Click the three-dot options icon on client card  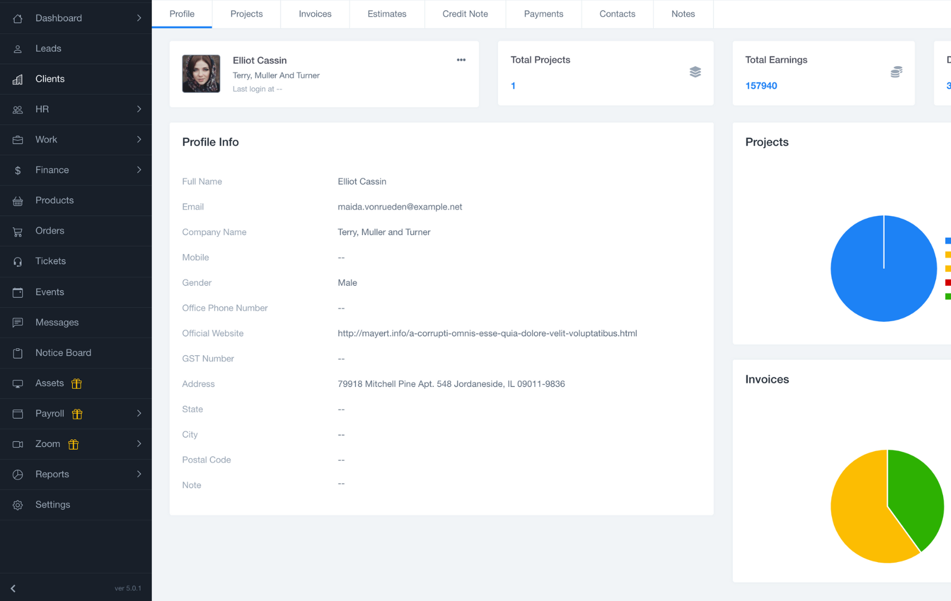pos(461,60)
